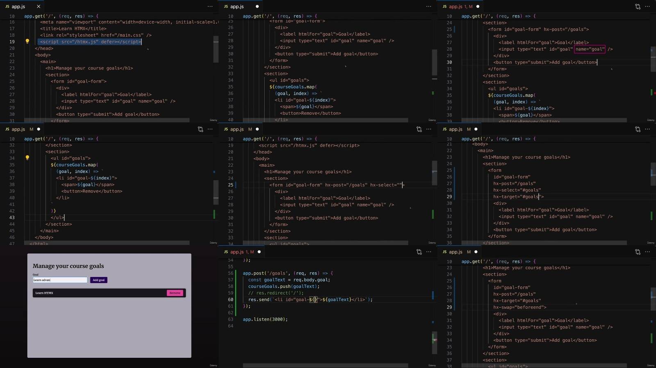Click the highlighted name="goal" attribute

[x=590, y=49]
